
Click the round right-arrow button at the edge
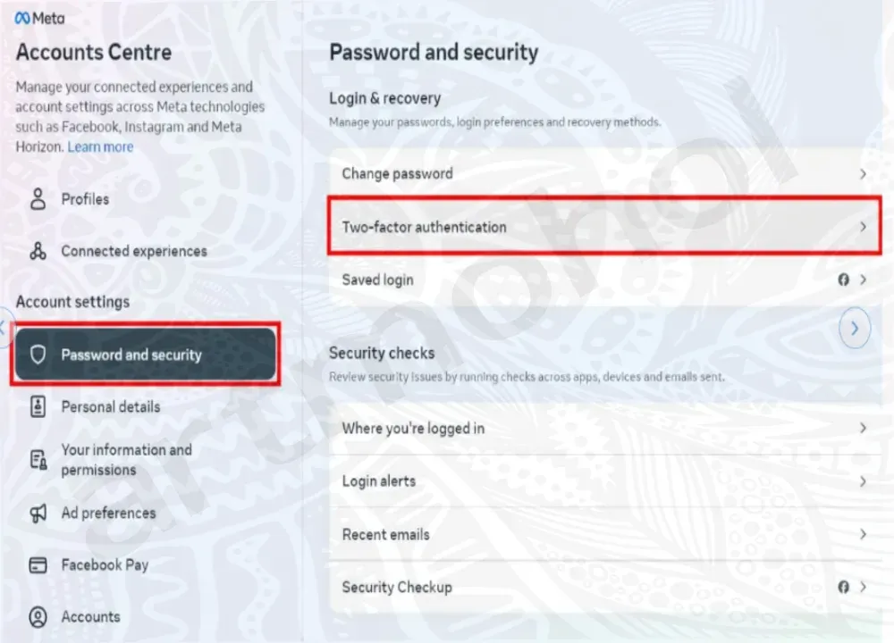856,329
